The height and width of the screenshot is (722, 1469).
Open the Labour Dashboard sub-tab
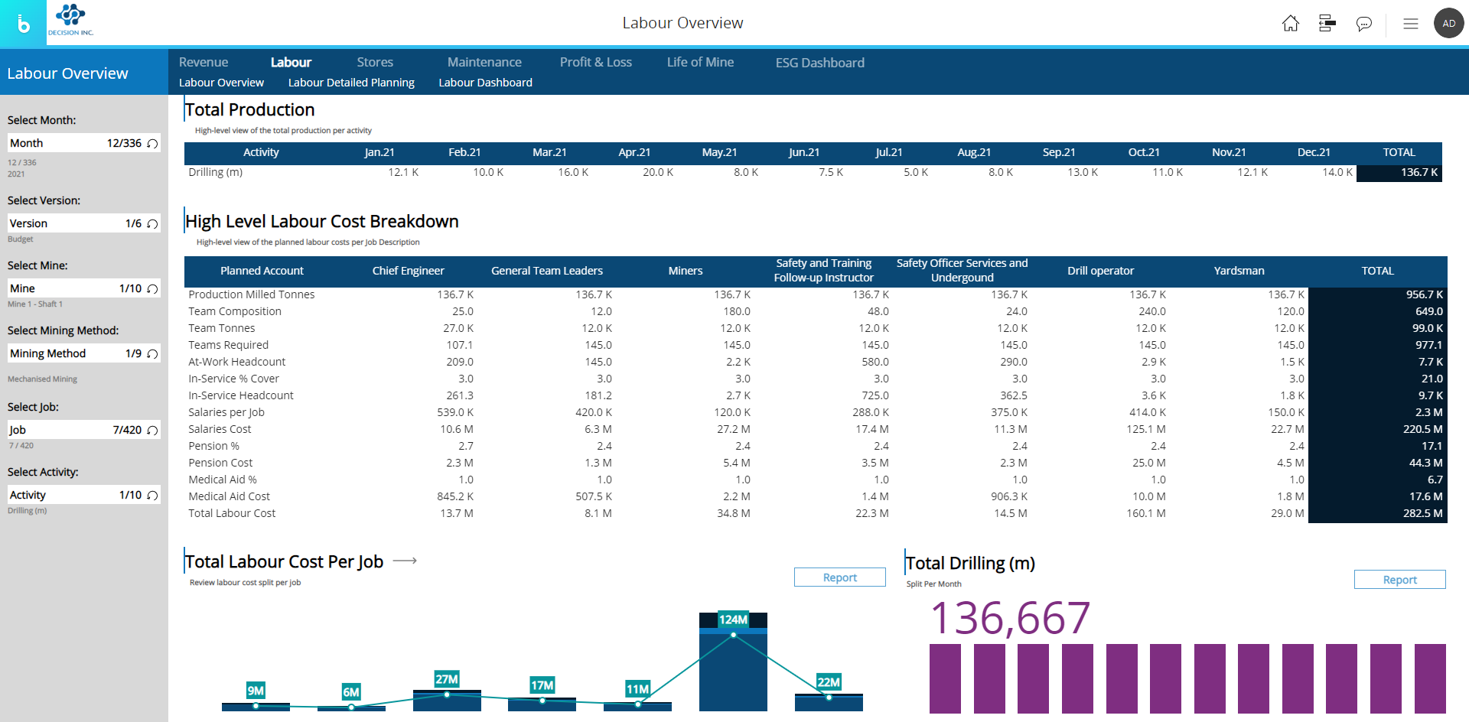(485, 83)
